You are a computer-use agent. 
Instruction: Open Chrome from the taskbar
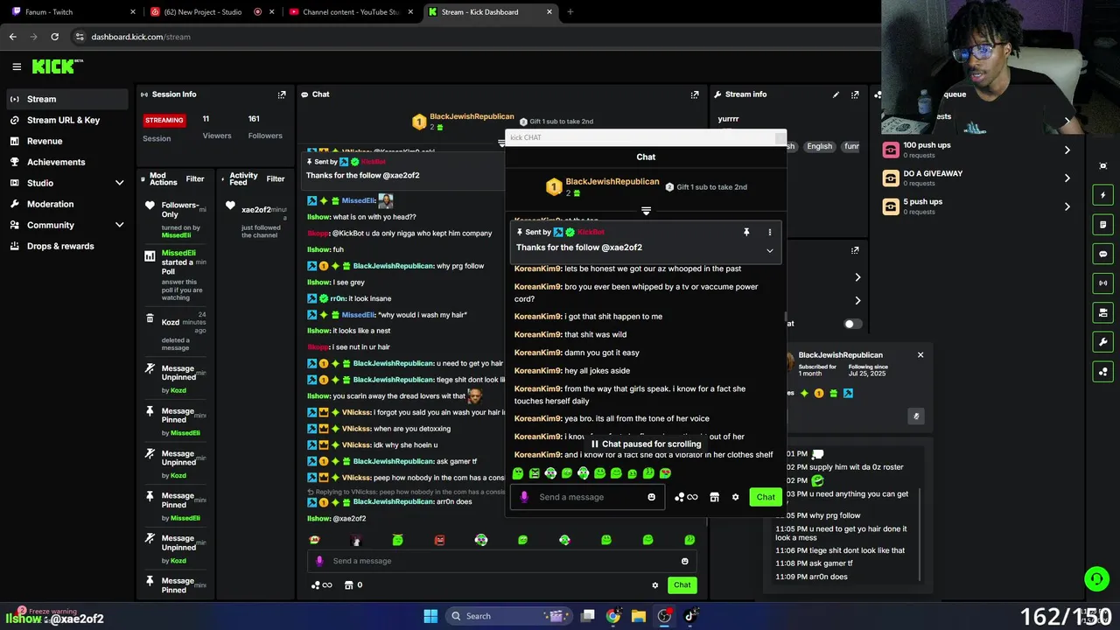tap(613, 616)
